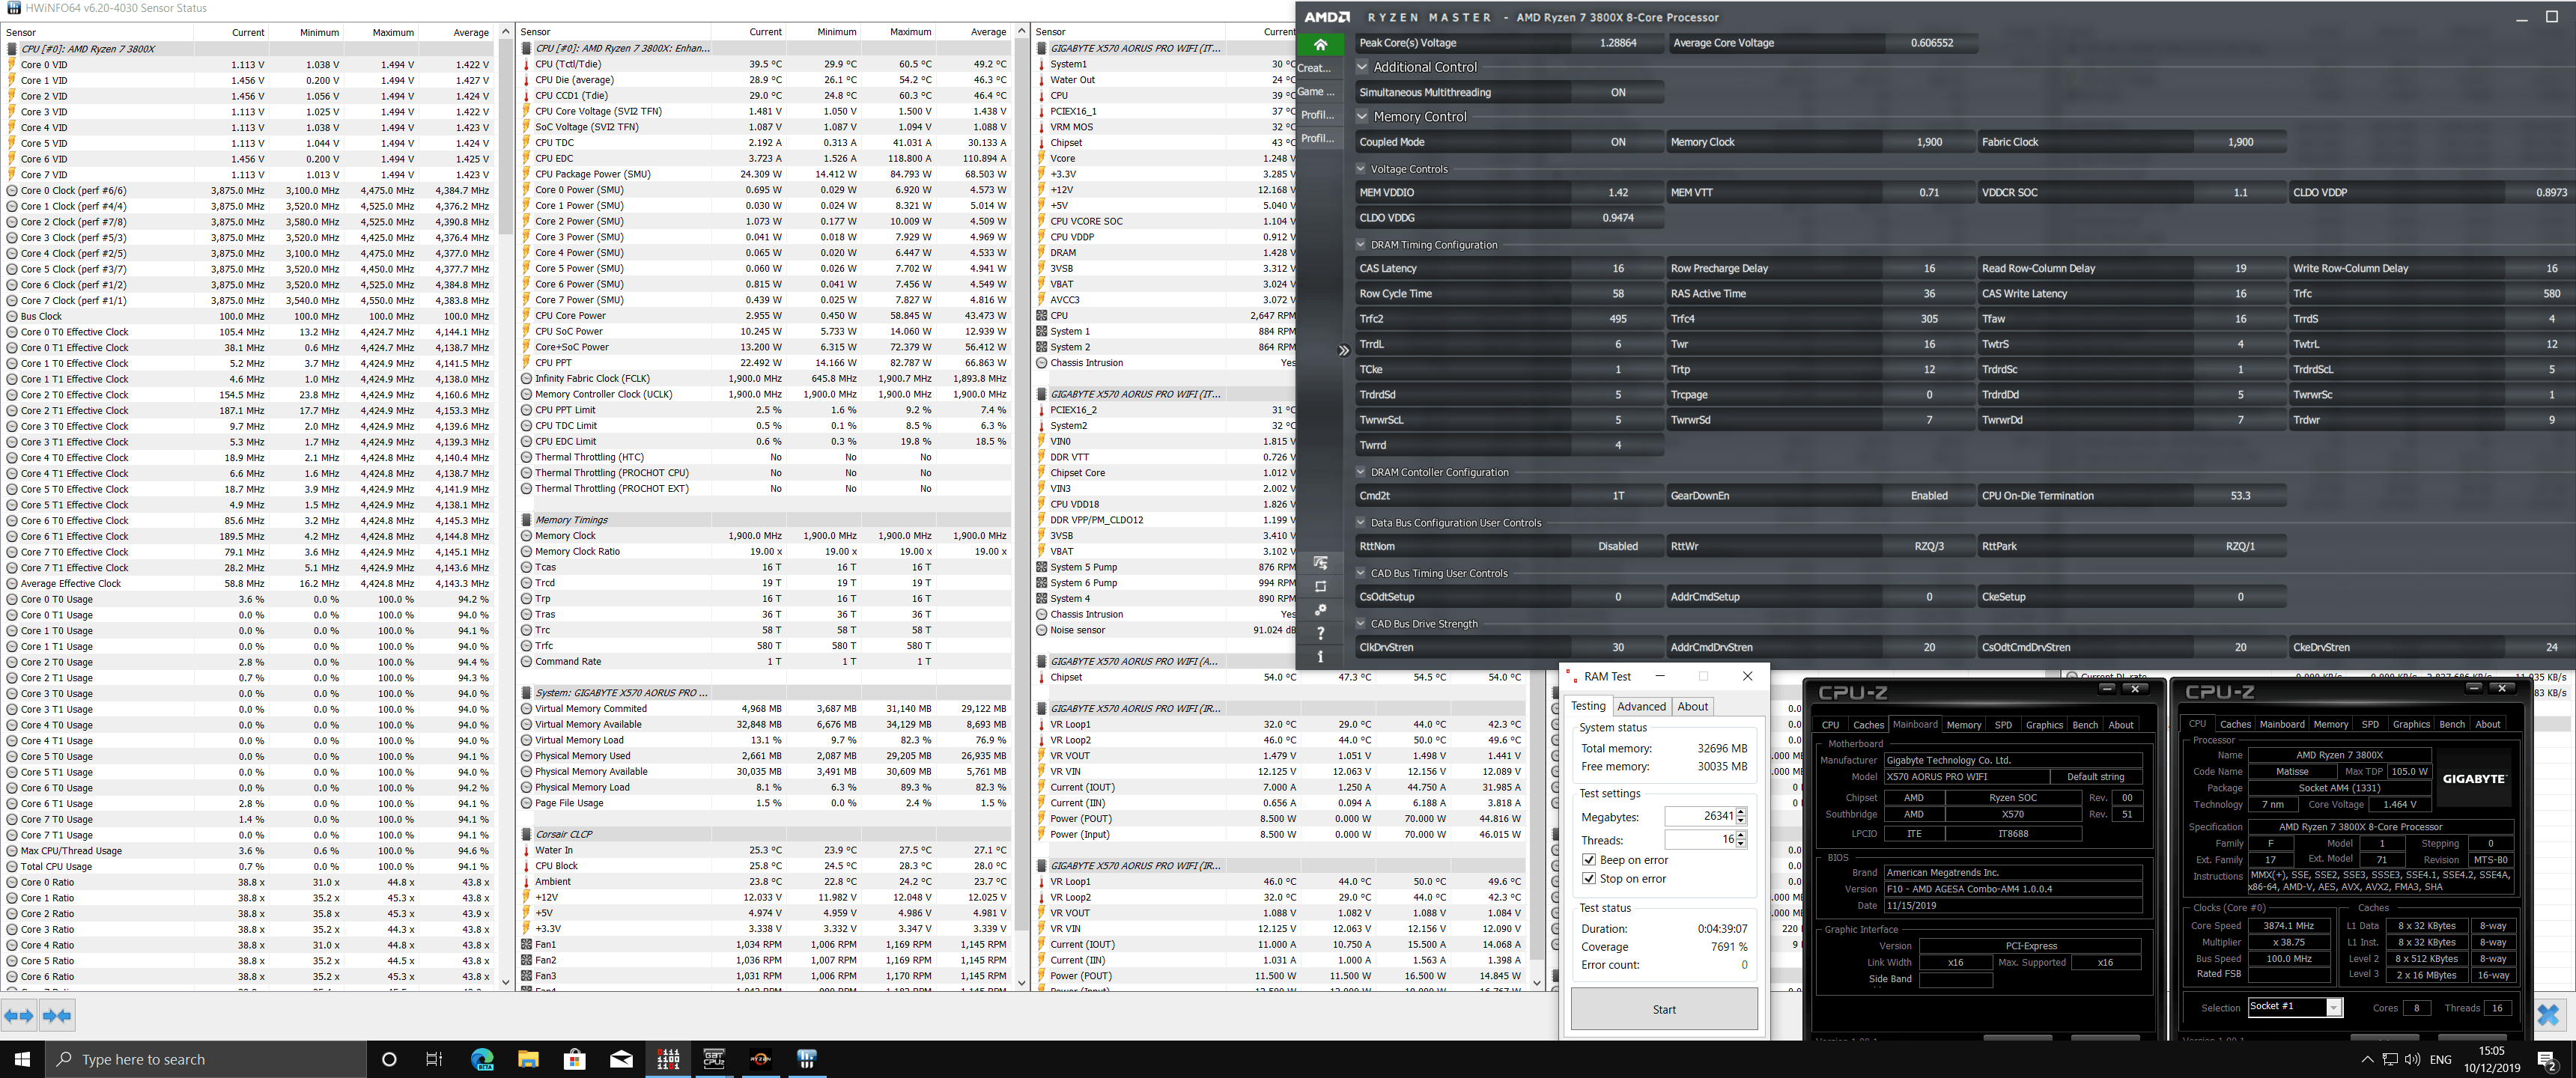Image resolution: width=2576 pixels, height=1078 pixels.
Task: Expand the Ryzen Master sidebar arrows
Action: pyautogui.click(x=1343, y=350)
